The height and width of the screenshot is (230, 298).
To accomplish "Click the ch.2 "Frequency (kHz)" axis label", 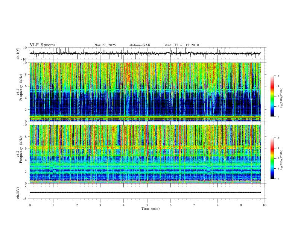I will point(21,150).
